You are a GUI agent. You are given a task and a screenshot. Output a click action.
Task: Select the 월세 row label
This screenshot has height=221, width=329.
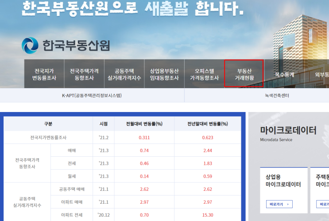pos(72,176)
